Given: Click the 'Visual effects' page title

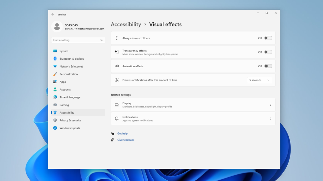Looking at the screenshot, I should (165, 24).
